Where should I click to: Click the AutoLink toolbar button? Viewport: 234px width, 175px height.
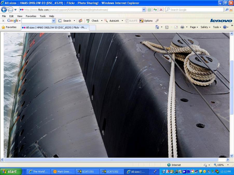[112, 21]
